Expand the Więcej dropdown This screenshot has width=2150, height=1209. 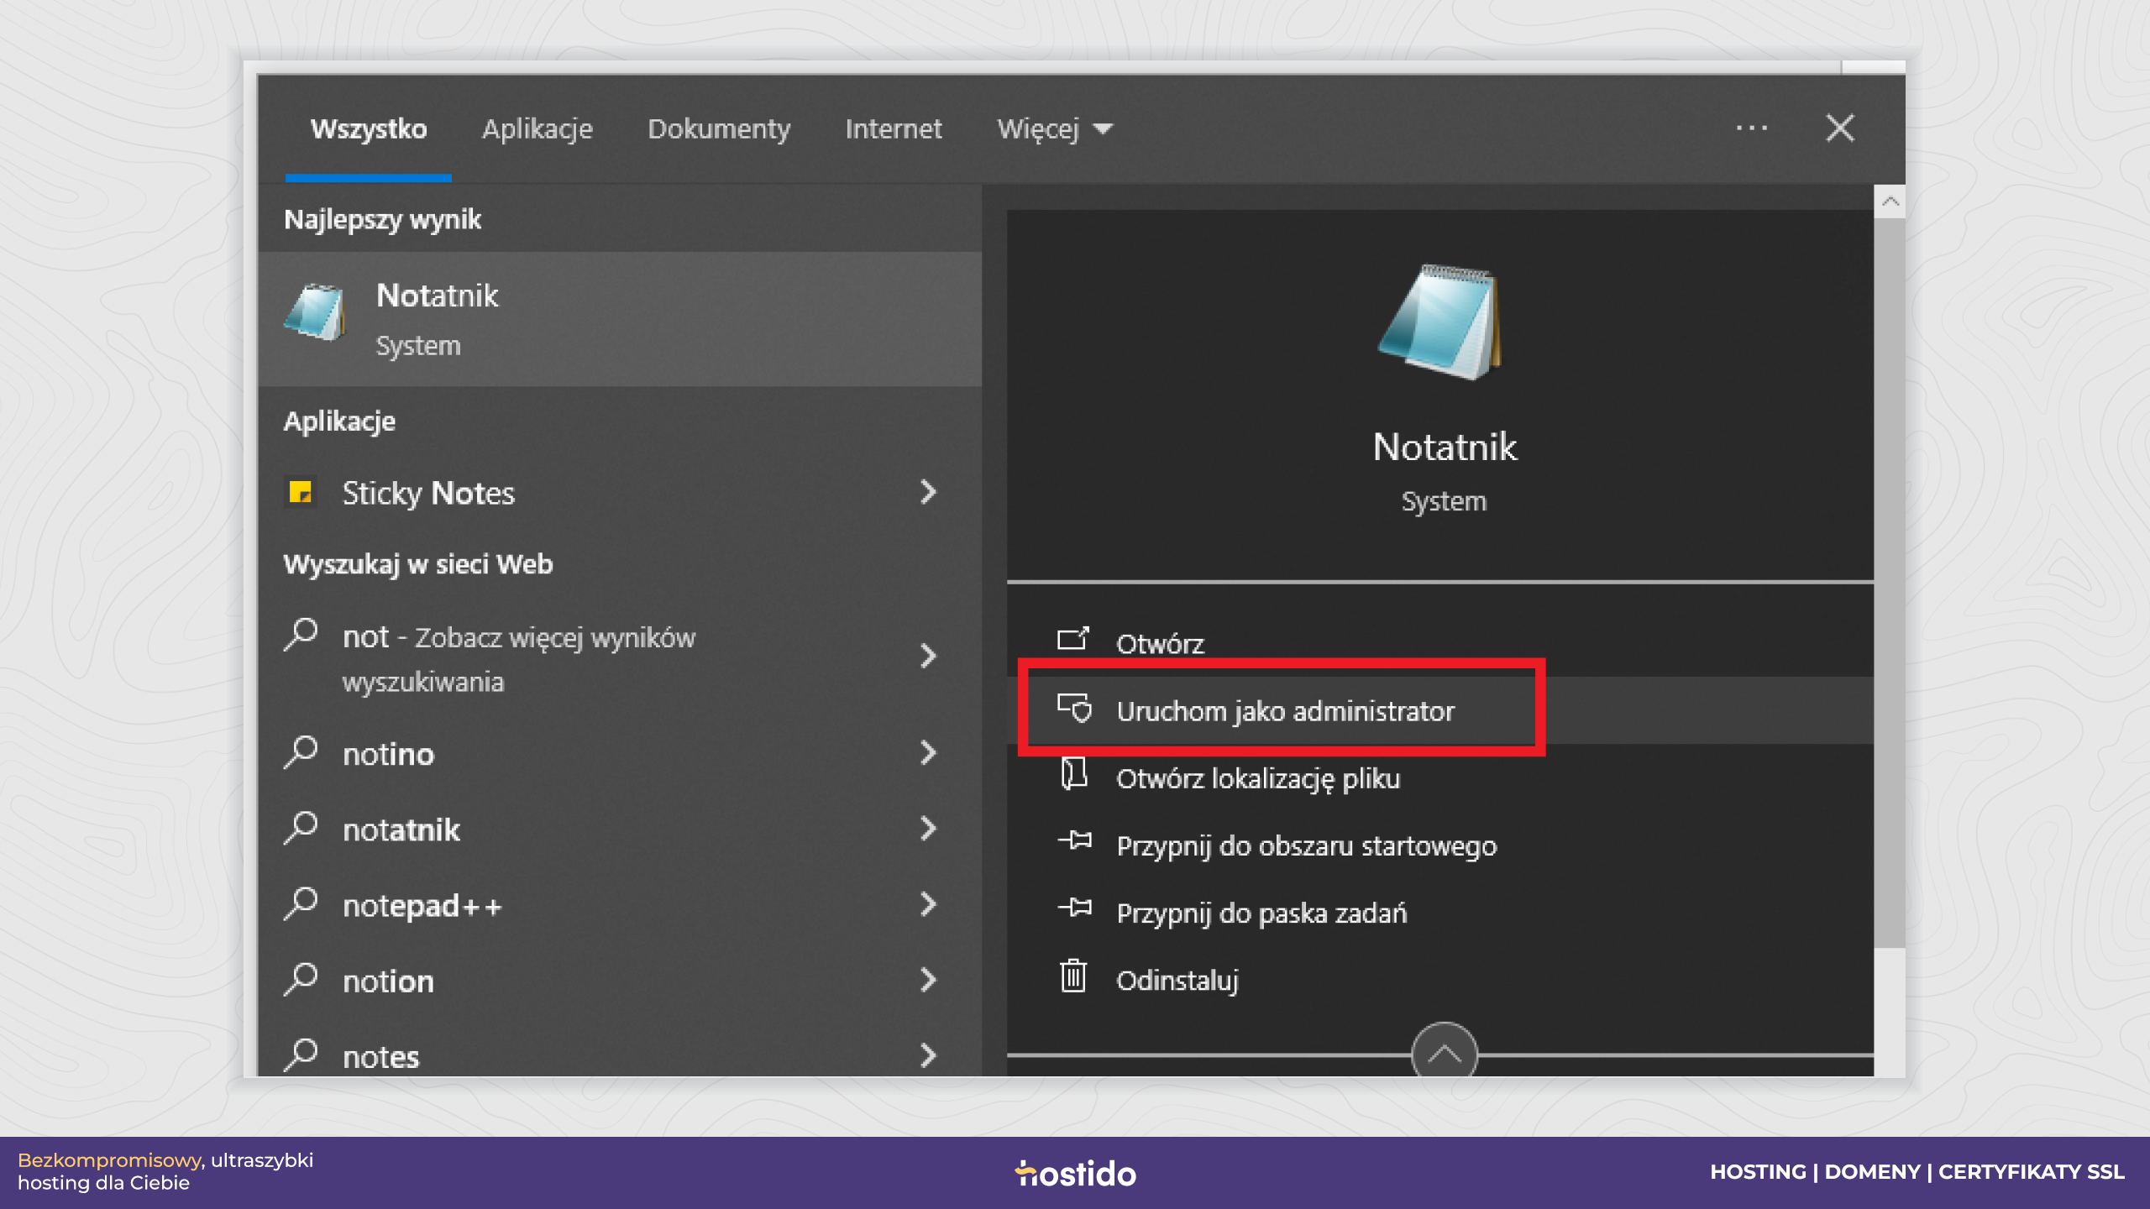[x=1055, y=128]
